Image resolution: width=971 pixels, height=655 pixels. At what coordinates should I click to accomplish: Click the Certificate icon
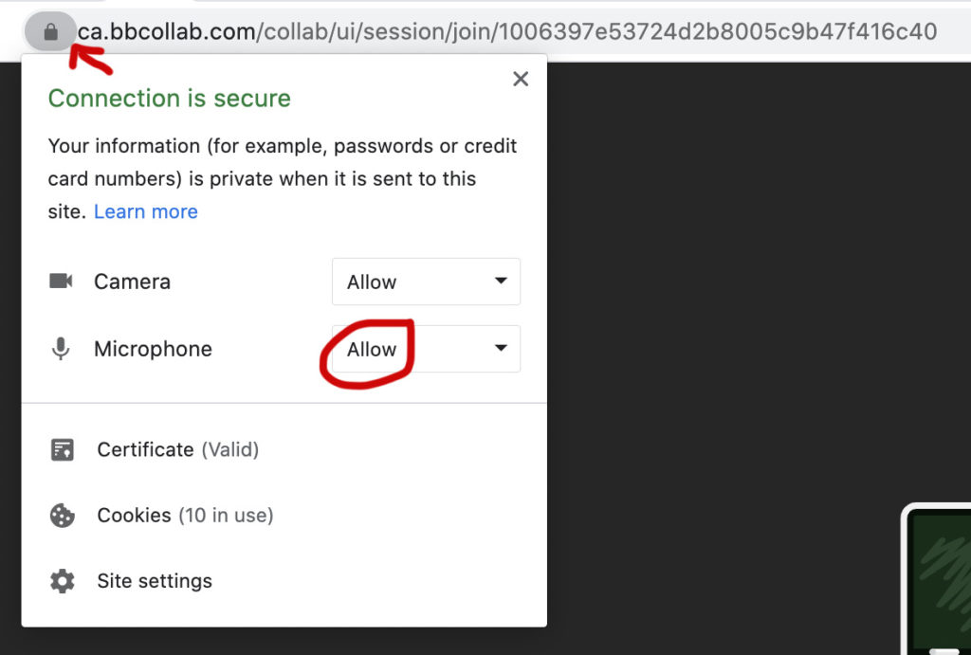pos(62,449)
